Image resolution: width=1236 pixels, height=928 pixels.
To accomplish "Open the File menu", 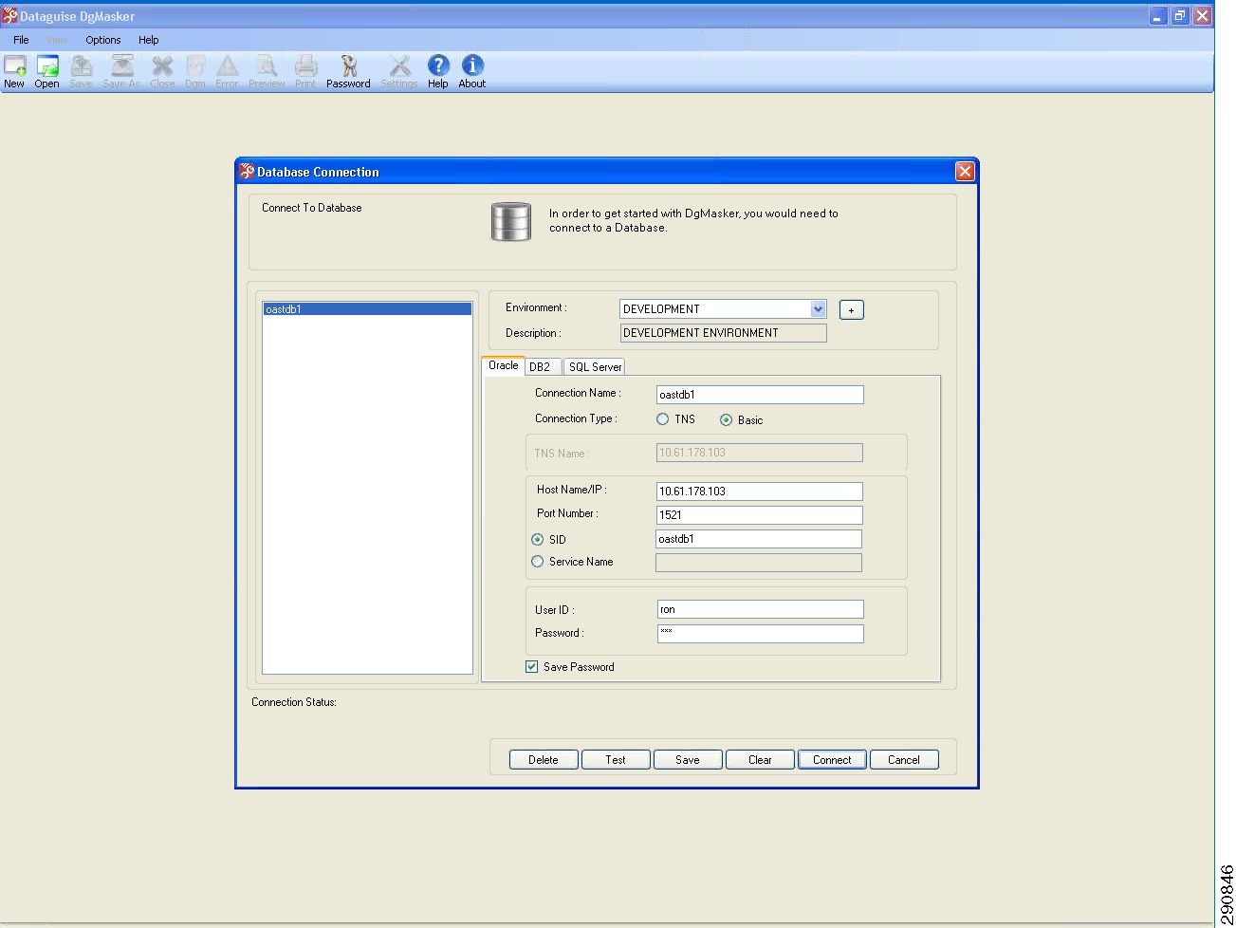I will (21, 40).
